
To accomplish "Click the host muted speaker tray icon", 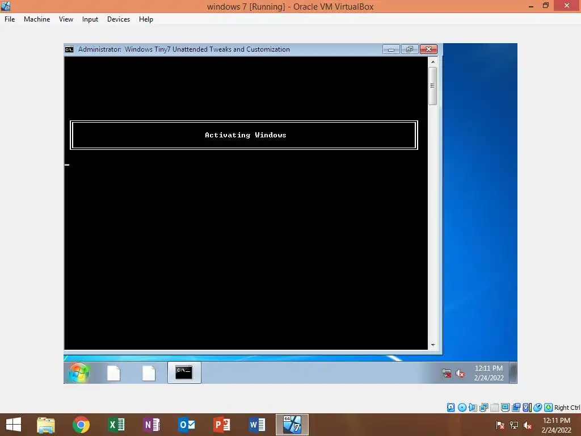I will tap(528, 425).
